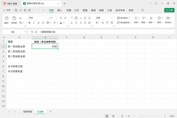Open a new document tab with plus
The image size is (177, 118).
(64, 4)
